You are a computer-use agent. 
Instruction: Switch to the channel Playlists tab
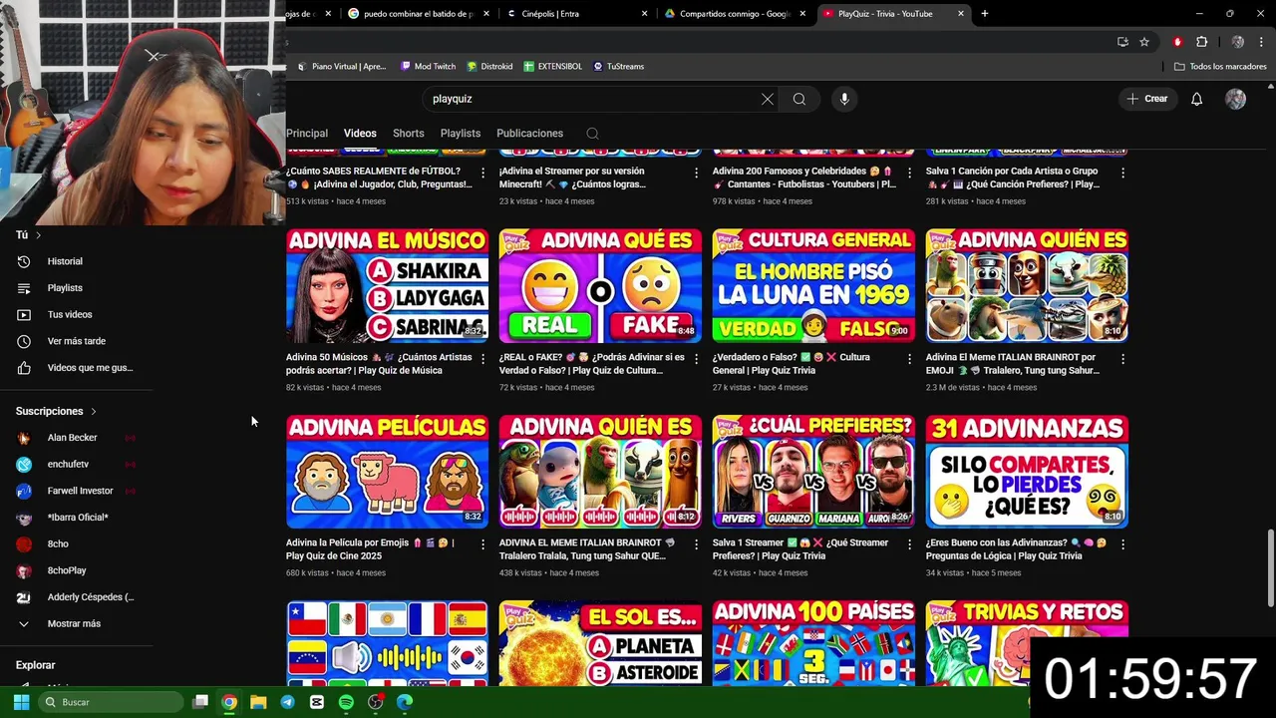coord(461,134)
